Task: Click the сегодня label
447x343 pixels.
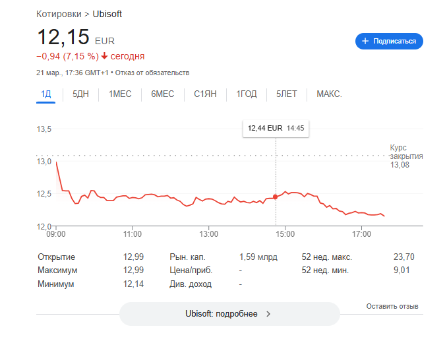Action: click(127, 56)
